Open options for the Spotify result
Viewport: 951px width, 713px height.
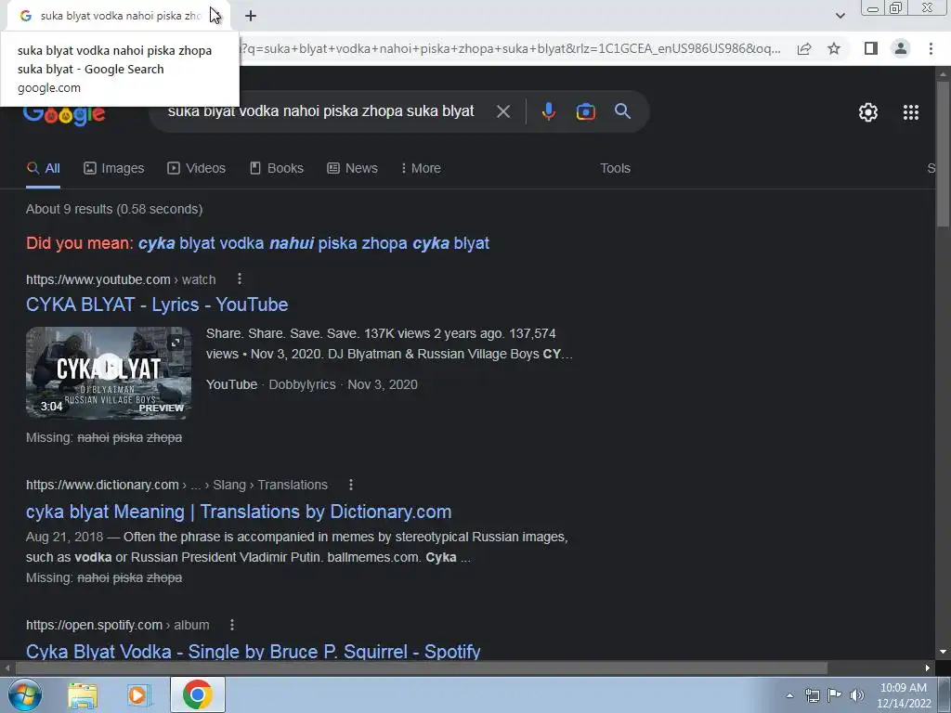(x=231, y=625)
